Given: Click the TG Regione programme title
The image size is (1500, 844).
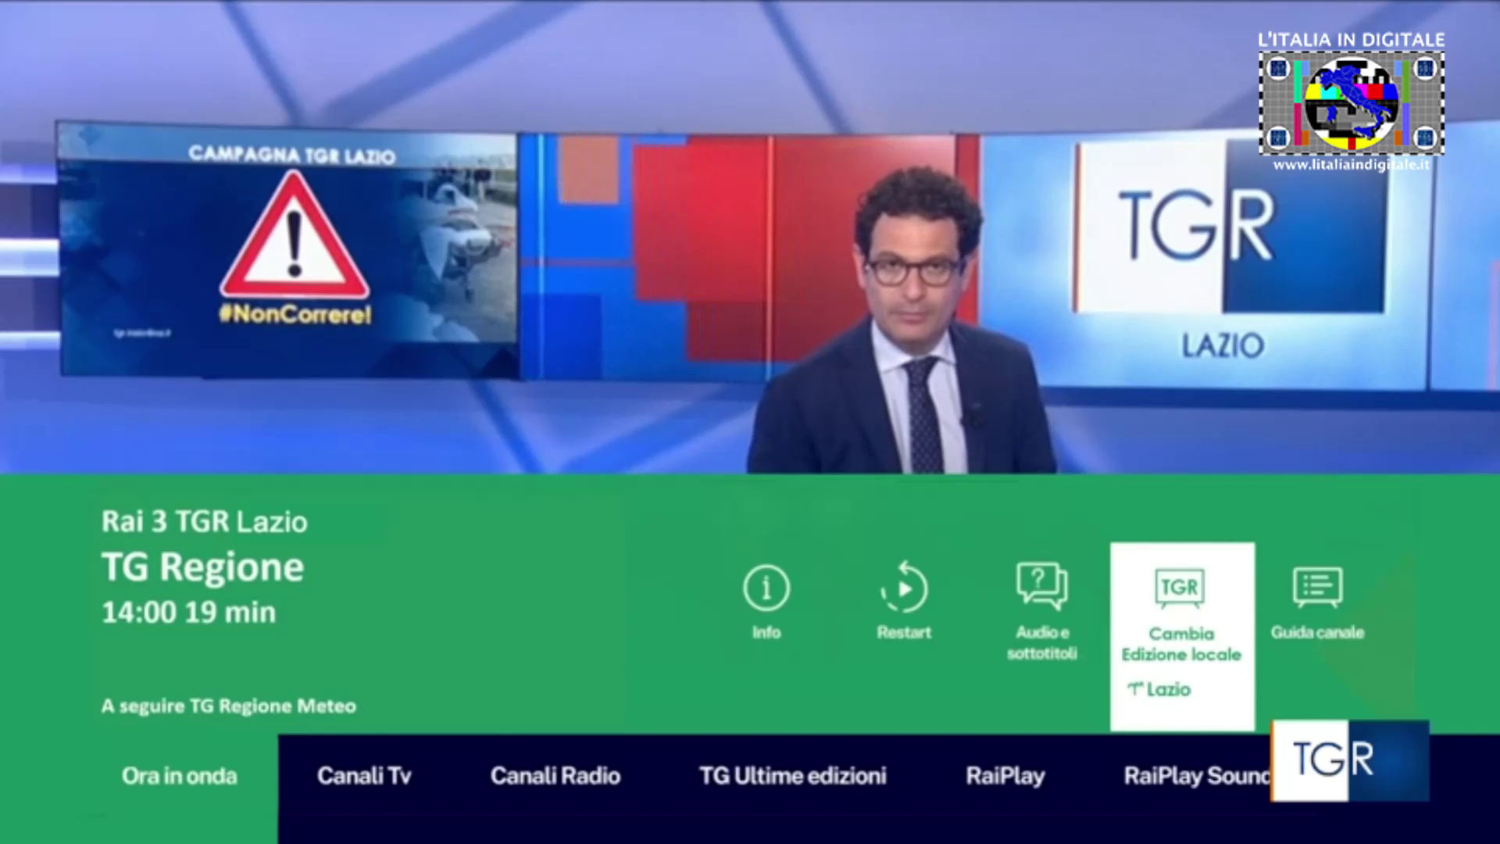Looking at the screenshot, I should click(203, 568).
